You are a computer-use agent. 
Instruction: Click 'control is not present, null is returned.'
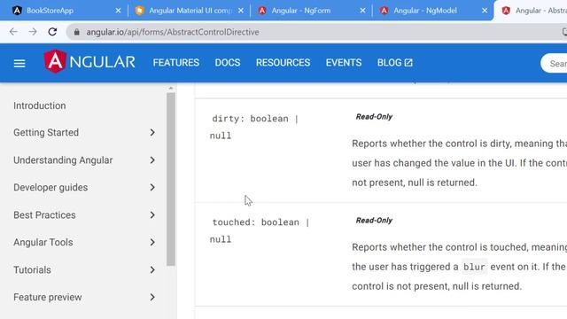(x=437, y=286)
